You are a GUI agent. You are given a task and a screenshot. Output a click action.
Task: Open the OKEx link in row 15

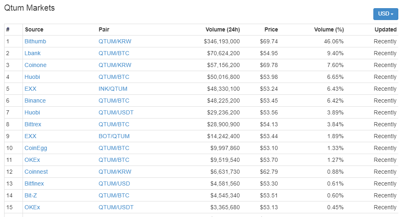[32, 207]
